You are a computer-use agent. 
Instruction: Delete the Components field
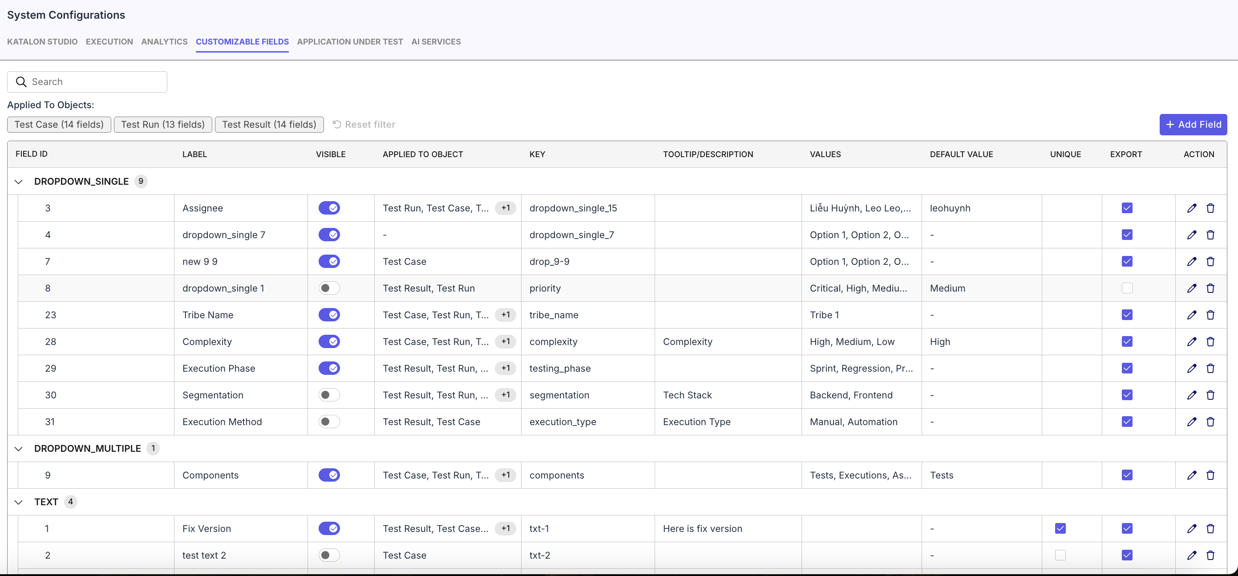click(1210, 475)
